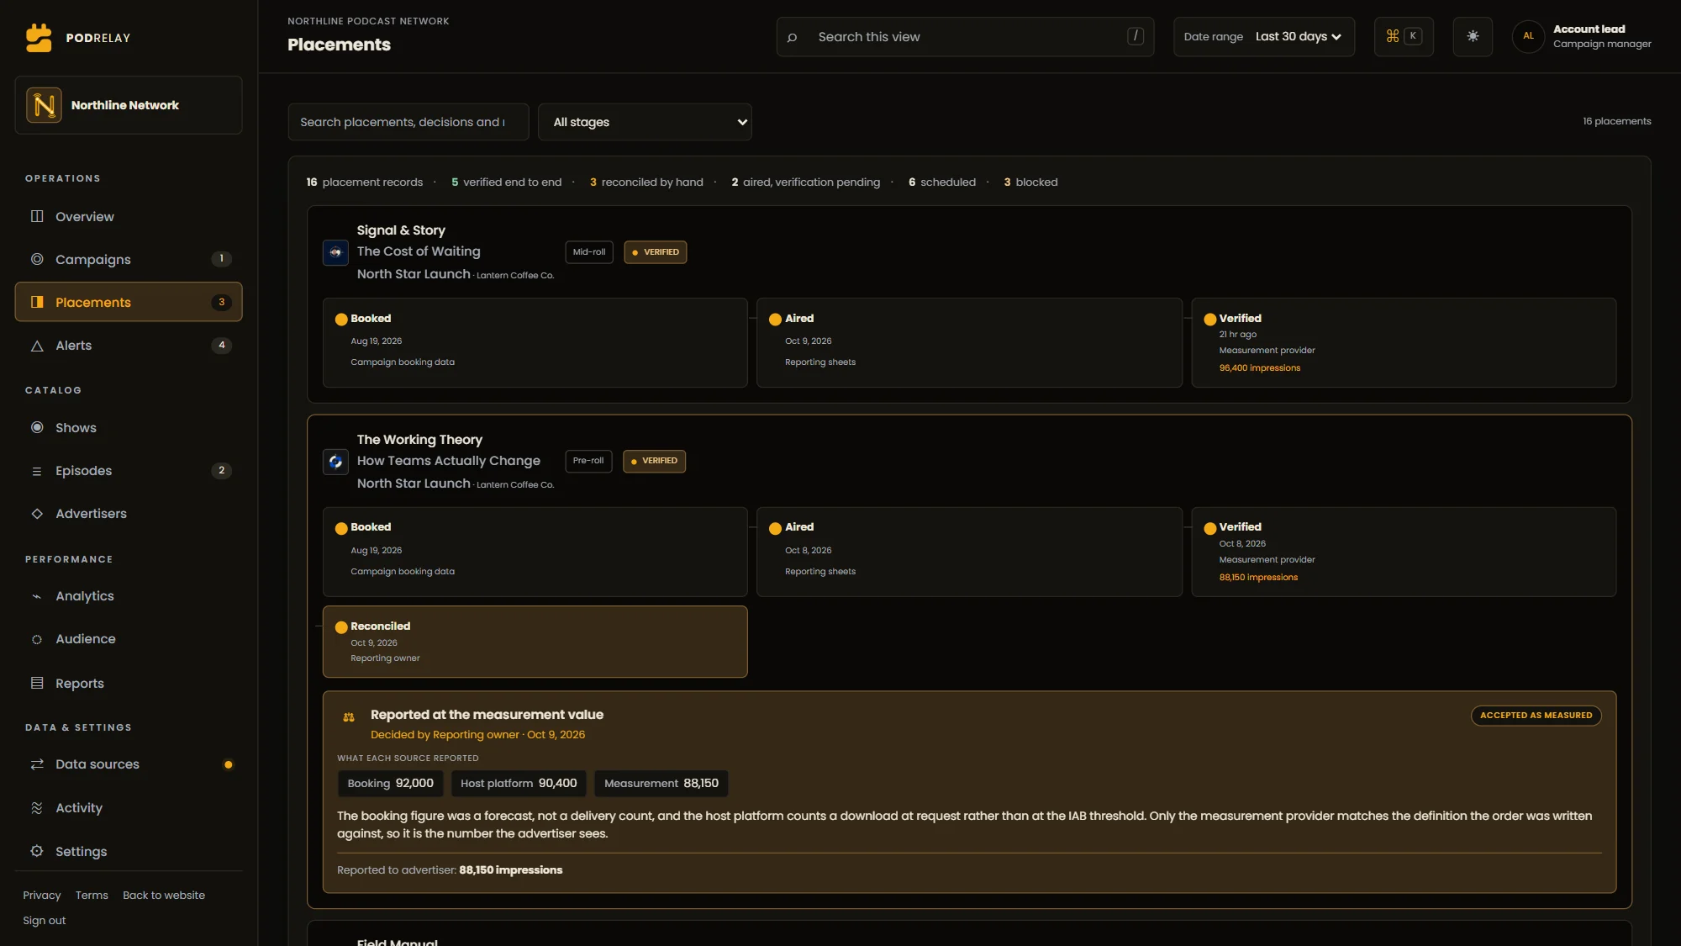
Task: Open Shows in the catalog section
Action: [x=129, y=427]
